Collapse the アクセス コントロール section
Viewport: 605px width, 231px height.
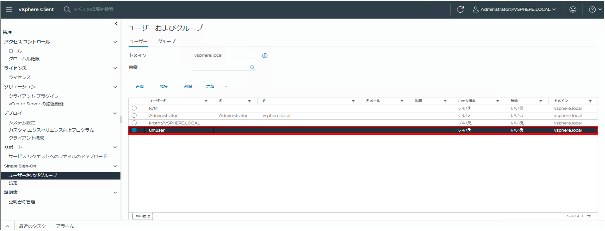click(x=115, y=42)
